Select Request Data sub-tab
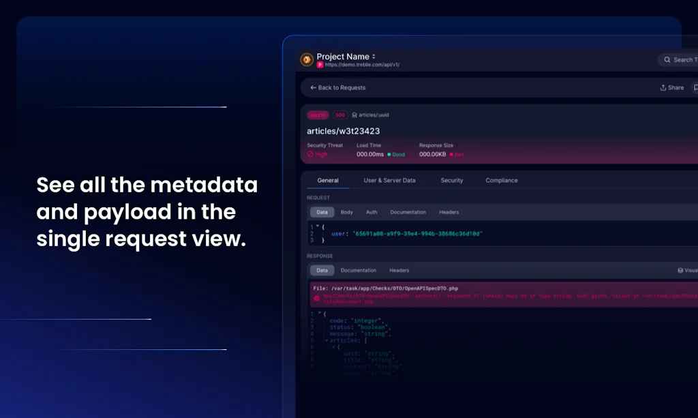The width and height of the screenshot is (698, 418). tap(322, 212)
